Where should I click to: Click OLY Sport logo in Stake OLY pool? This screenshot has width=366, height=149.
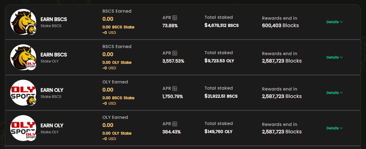point(23,128)
